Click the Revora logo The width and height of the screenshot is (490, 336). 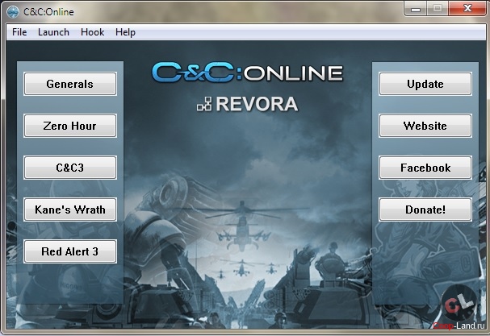247,104
